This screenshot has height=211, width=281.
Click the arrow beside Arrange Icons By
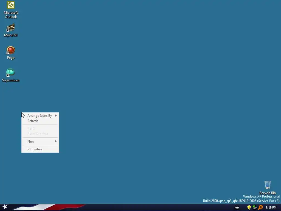56,116
